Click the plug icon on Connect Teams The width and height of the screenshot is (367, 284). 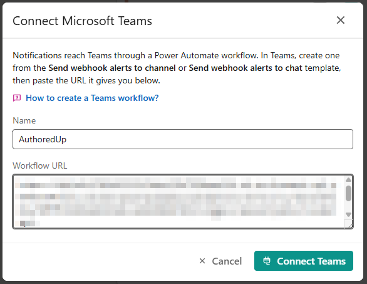point(267,261)
